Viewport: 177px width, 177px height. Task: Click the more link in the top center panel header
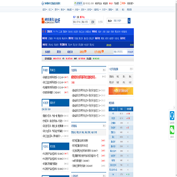[104, 70]
